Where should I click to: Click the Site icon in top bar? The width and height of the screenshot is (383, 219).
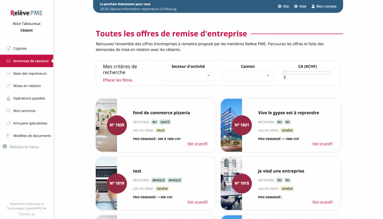tap(280, 6)
